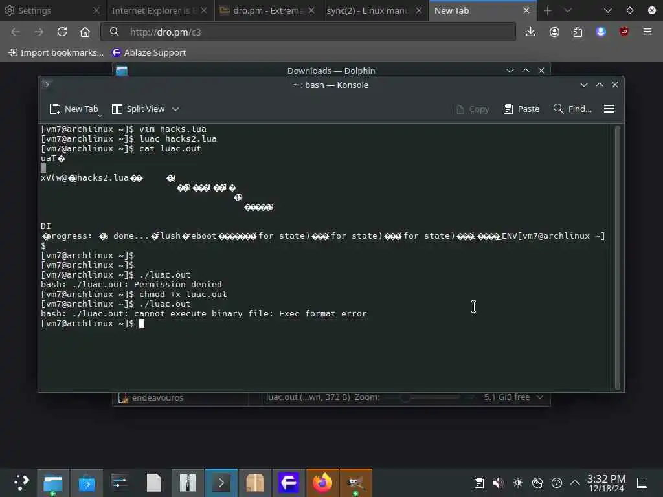The image size is (663, 497).
Task: Go to browser home page
Action: [x=85, y=32]
